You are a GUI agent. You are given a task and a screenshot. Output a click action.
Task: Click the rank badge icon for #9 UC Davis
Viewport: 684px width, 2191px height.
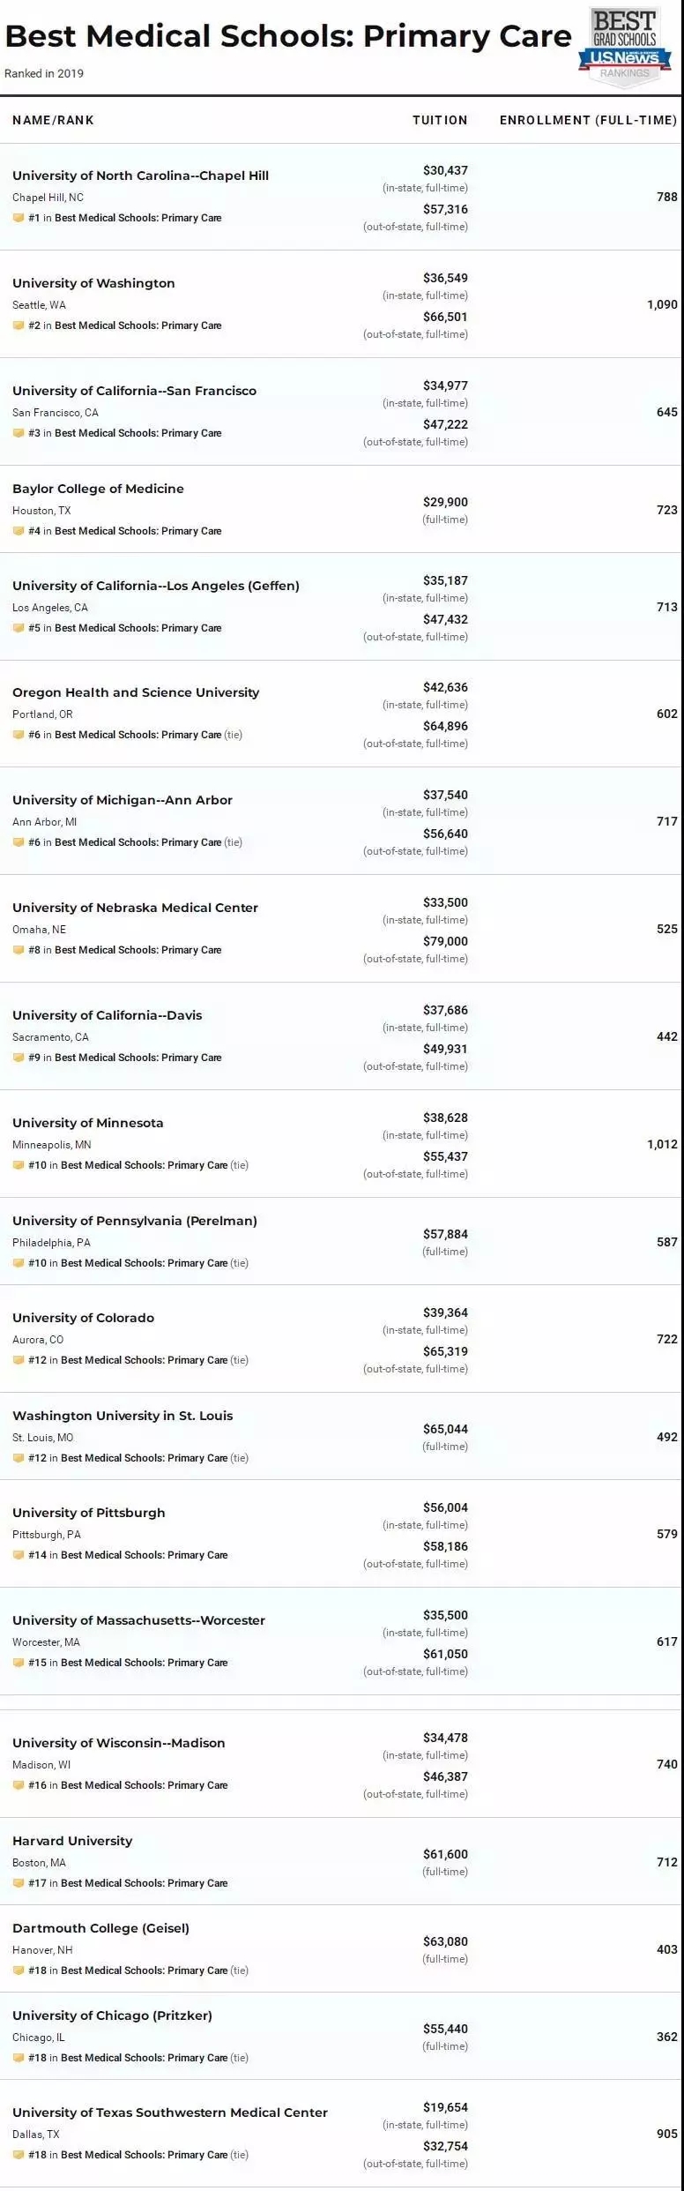(19, 1058)
